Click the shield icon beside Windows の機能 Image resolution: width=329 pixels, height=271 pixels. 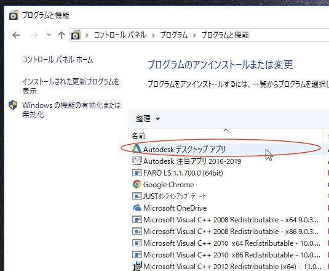(x=13, y=105)
